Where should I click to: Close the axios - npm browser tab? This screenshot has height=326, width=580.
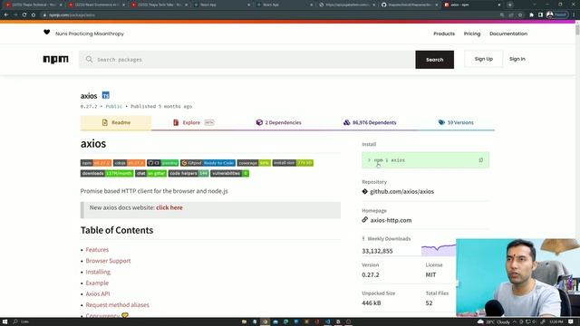[499, 5]
